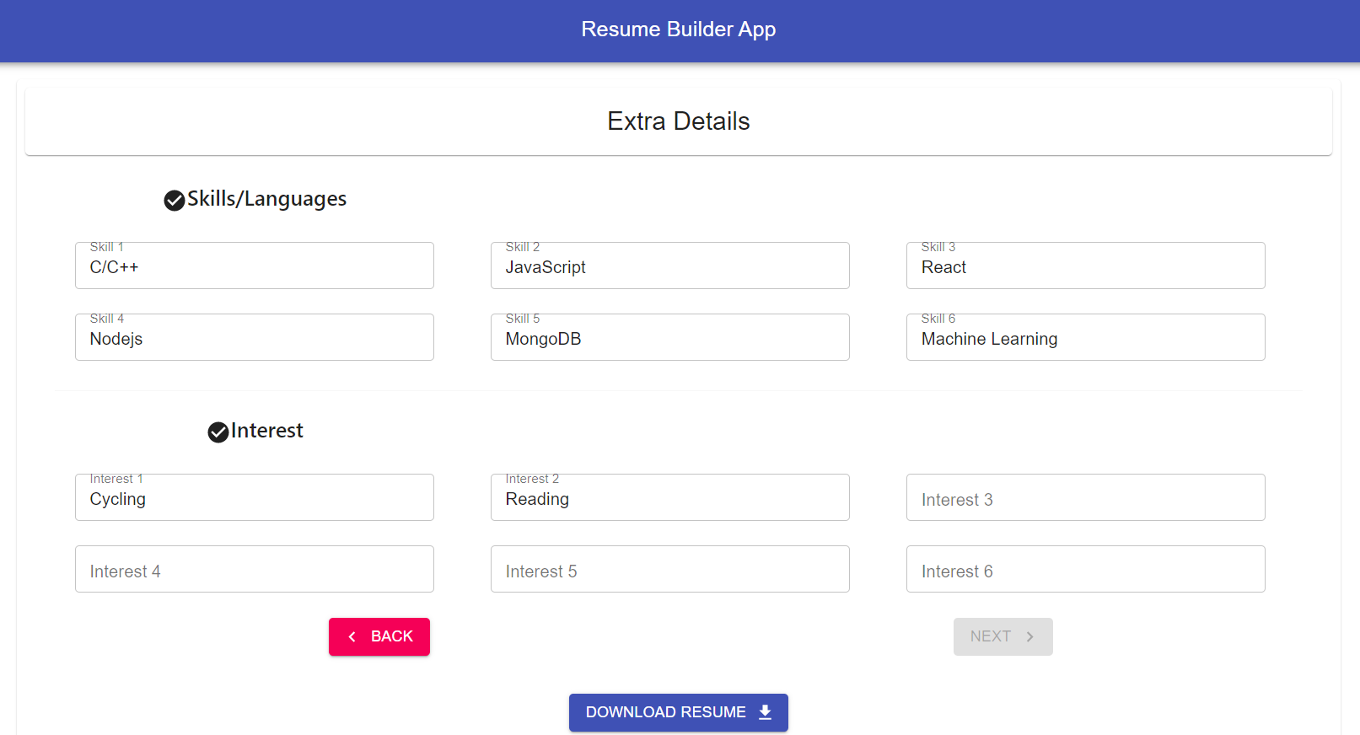Viewport: 1360px width, 735px height.
Task: Edit the Skill 1 field containing C/C++
Action: coord(255,266)
